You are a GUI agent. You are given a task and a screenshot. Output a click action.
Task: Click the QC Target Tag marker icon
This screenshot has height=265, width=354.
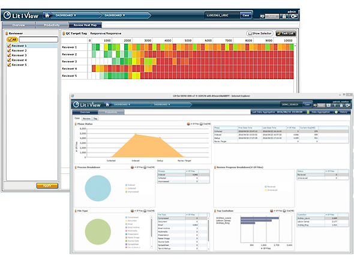pyautogui.click(x=64, y=34)
